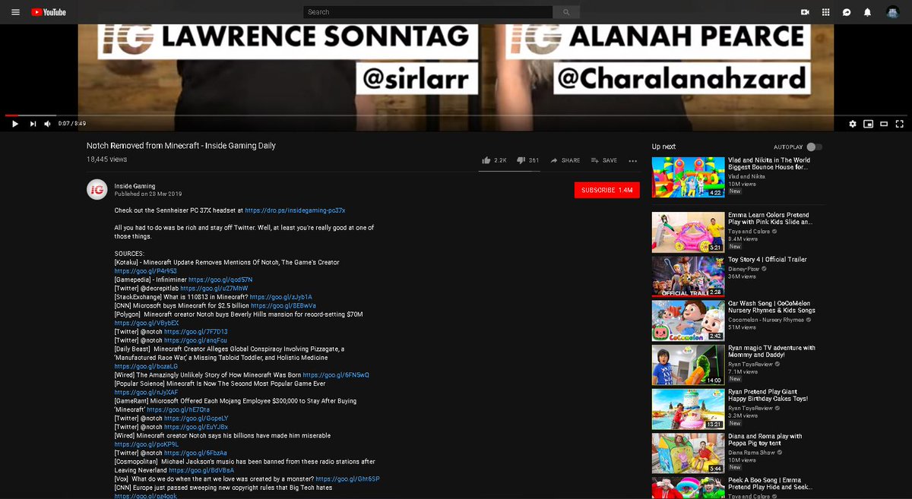
Task: Click Car Wash Song CoComelon title
Action: click(771, 307)
